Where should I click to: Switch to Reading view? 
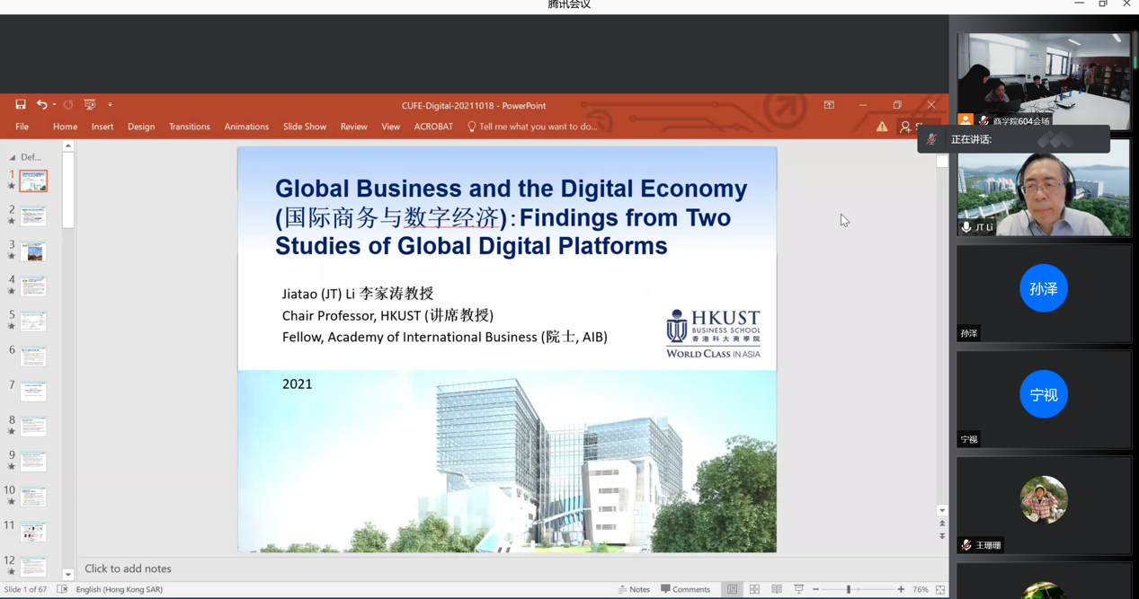click(x=777, y=588)
